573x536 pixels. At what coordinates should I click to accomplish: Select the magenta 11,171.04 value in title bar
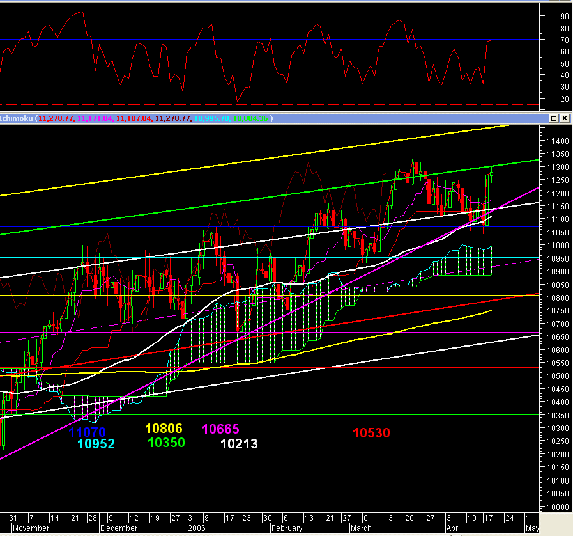coord(95,118)
